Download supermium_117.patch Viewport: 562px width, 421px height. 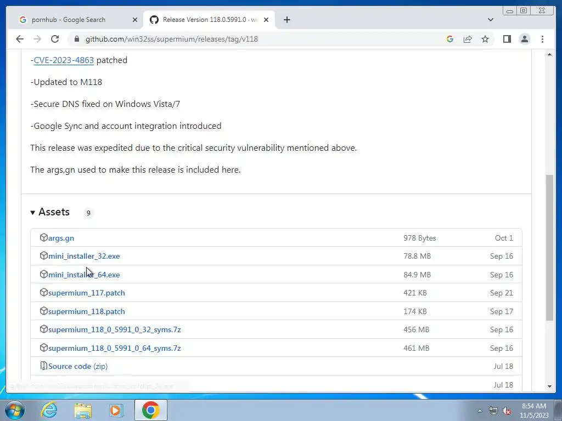(86, 293)
